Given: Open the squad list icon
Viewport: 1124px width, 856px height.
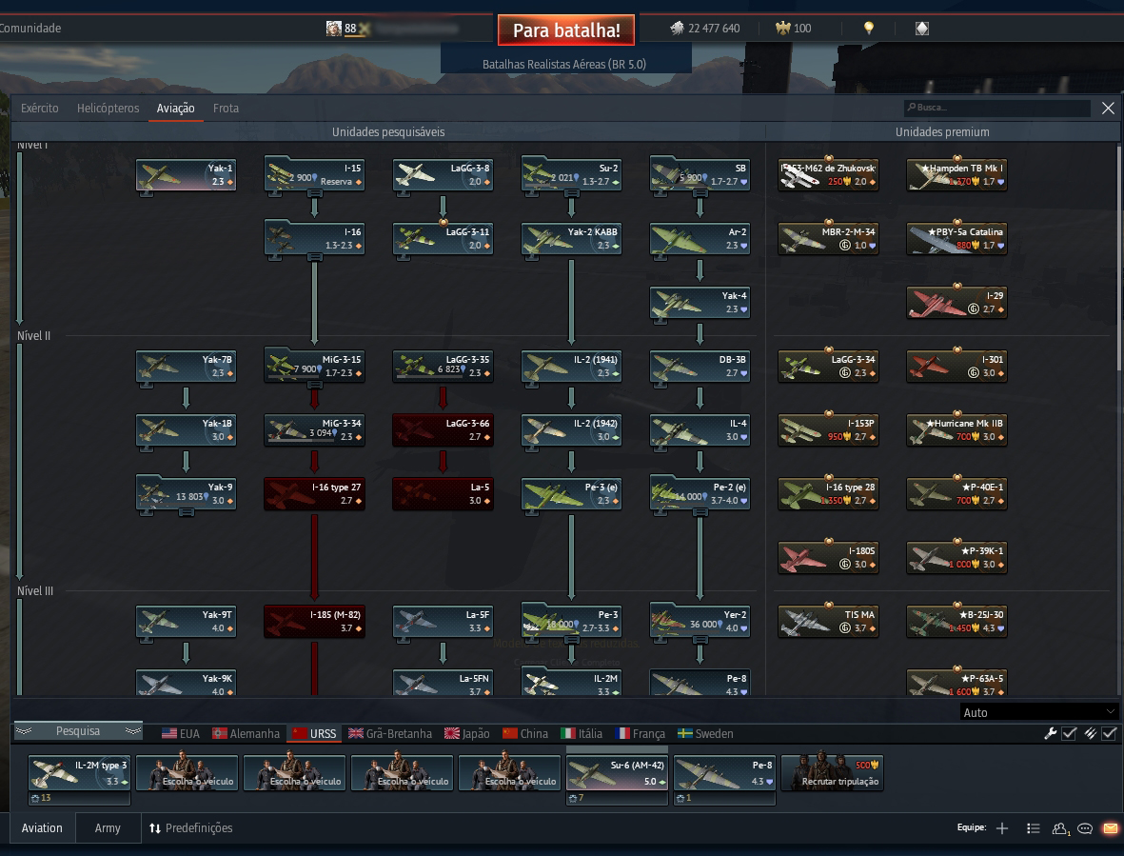Looking at the screenshot, I should pos(1033,828).
